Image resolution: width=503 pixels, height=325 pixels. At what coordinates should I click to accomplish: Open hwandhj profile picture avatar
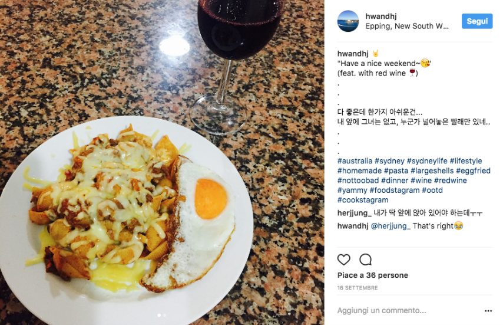(x=348, y=21)
